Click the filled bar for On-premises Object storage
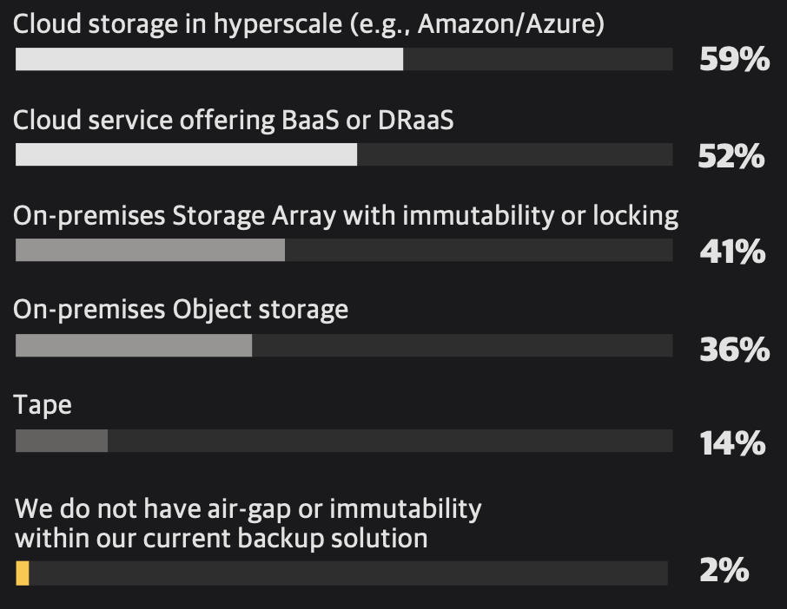This screenshot has height=609, width=787. click(x=134, y=345)
